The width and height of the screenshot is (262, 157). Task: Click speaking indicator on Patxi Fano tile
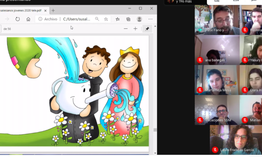click(x=200, y=30)
